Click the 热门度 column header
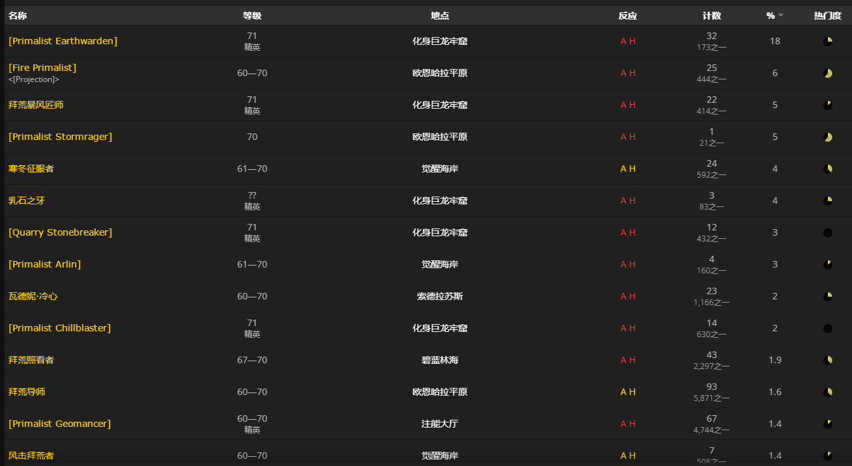852x466 pixels. (x=827, y=15)
